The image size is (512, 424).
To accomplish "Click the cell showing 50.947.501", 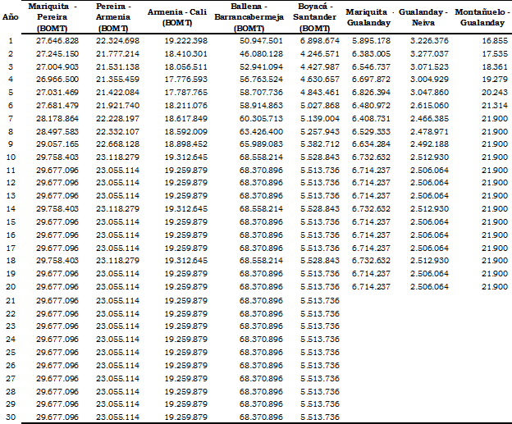I will pyautogui.click(x=261, y=40).
